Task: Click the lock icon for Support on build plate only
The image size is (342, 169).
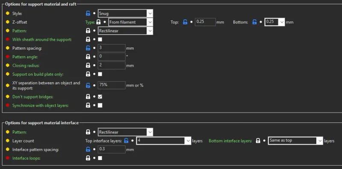Action: (x=88, y=74)
